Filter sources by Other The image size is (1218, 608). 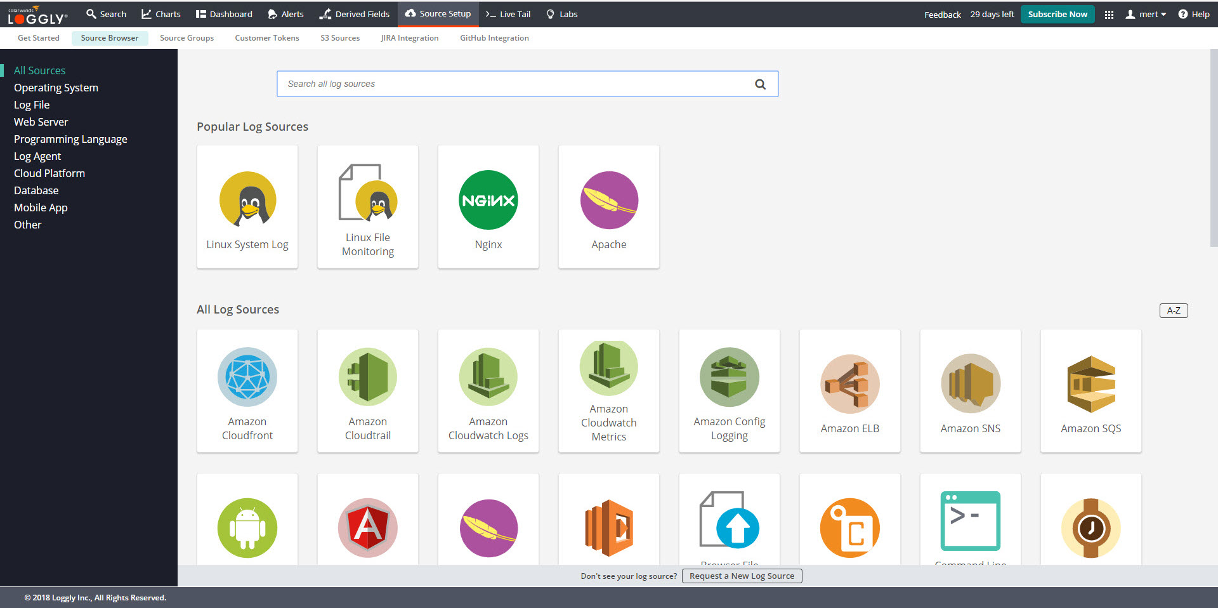click(28, 225)
